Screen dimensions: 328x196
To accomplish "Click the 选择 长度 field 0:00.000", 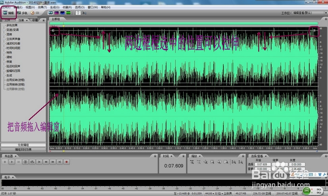I will 296,164.
